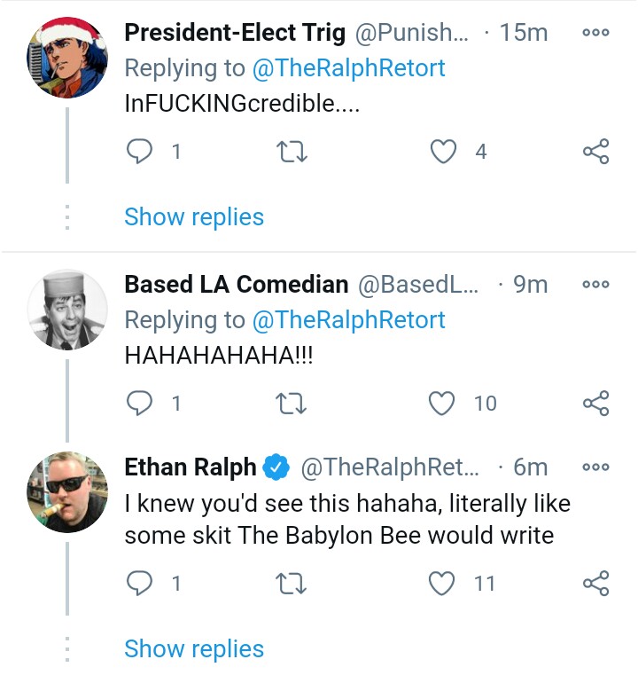Open Based LA Comedian's profile picture
The height and width of the screenshot is (675, 638).
[67, 310]
